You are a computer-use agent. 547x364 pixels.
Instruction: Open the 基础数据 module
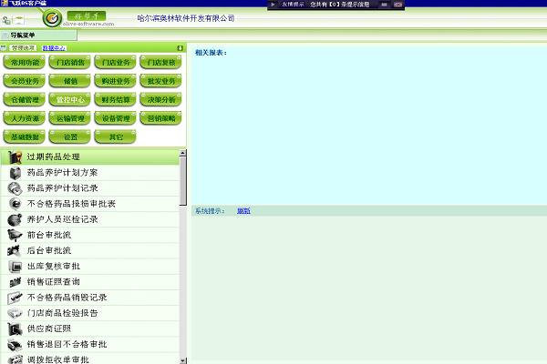tap(26, 136)
